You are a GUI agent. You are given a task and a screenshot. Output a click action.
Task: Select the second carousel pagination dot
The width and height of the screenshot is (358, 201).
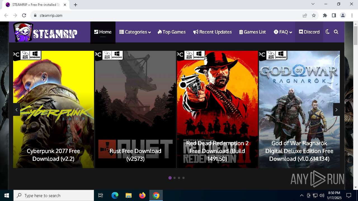pyautogui.click(x=175, y=178)
